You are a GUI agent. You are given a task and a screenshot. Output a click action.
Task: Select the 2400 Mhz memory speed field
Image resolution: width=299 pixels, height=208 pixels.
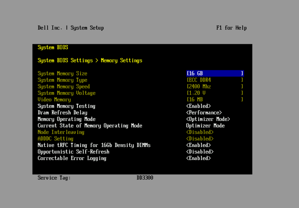215,86
